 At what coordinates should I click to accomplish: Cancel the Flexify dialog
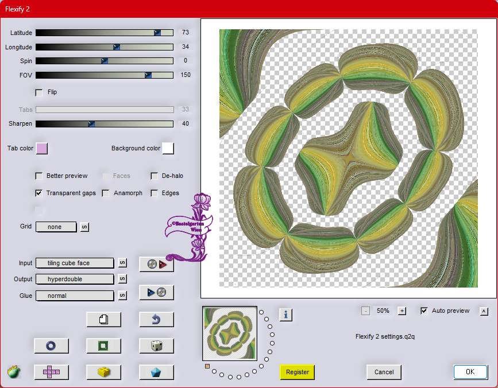pyautogui.click(x=384, y=372)
